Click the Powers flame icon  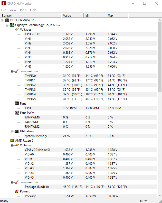pyautogui.click(x=17, y=191)
